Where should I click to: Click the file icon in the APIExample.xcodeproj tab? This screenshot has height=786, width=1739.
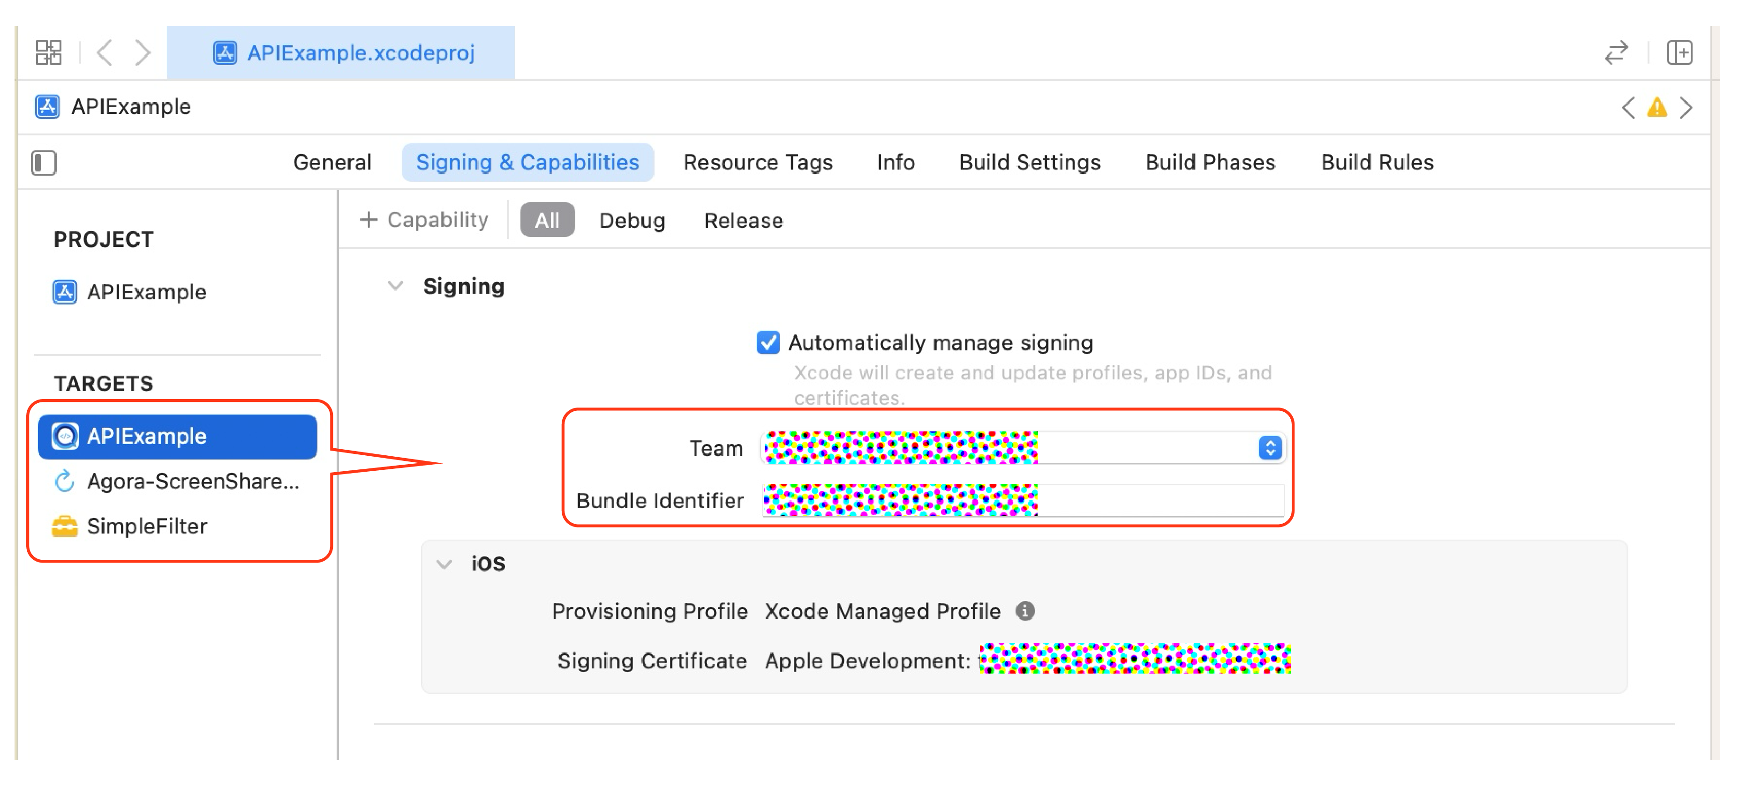[225, 52]
